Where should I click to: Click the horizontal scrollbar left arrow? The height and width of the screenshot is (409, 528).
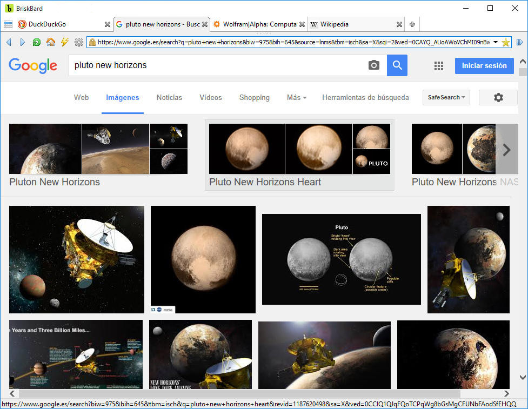pyautogui.click(x=12, y=393)
